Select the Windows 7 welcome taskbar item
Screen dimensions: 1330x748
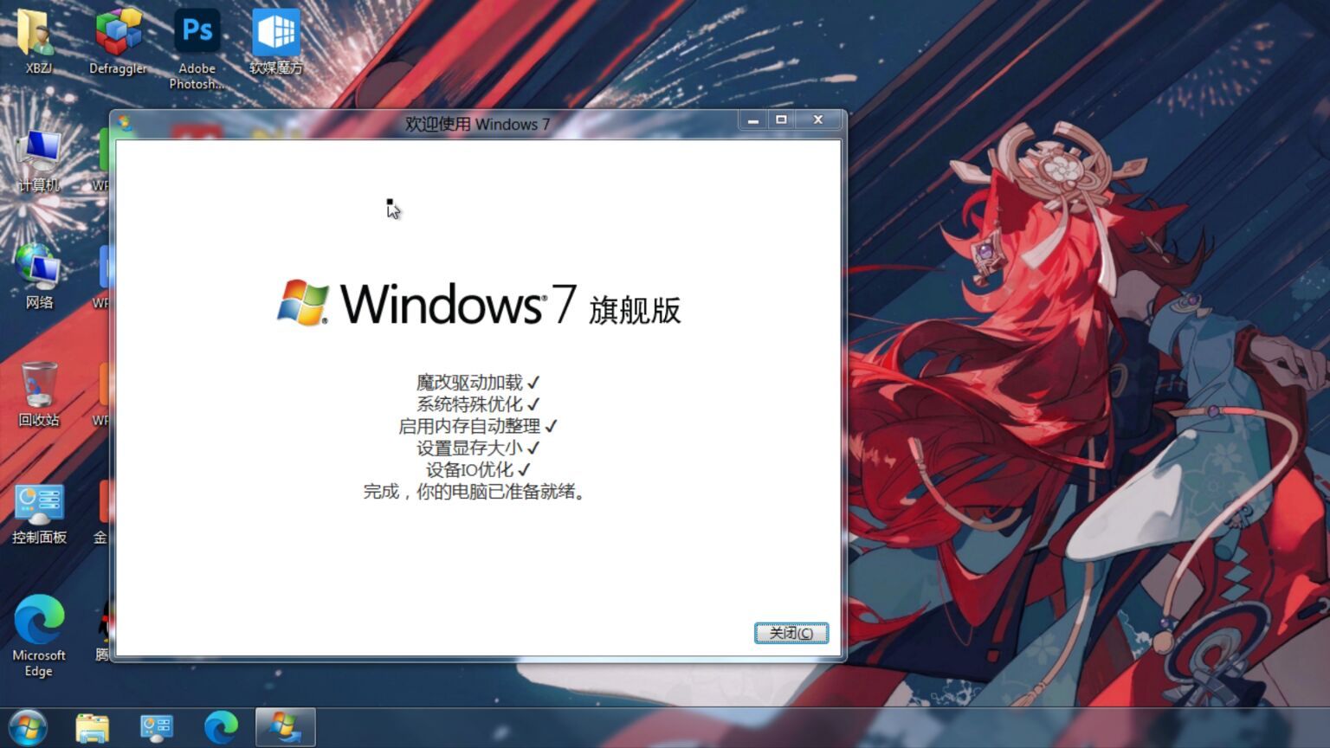285,728
